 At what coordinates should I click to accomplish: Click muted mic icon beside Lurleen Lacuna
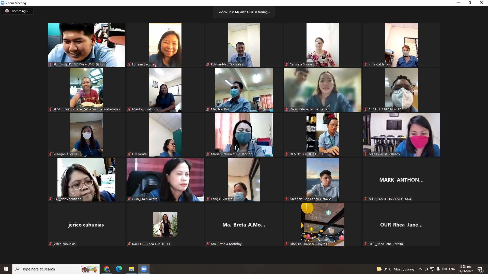point(129,64)
